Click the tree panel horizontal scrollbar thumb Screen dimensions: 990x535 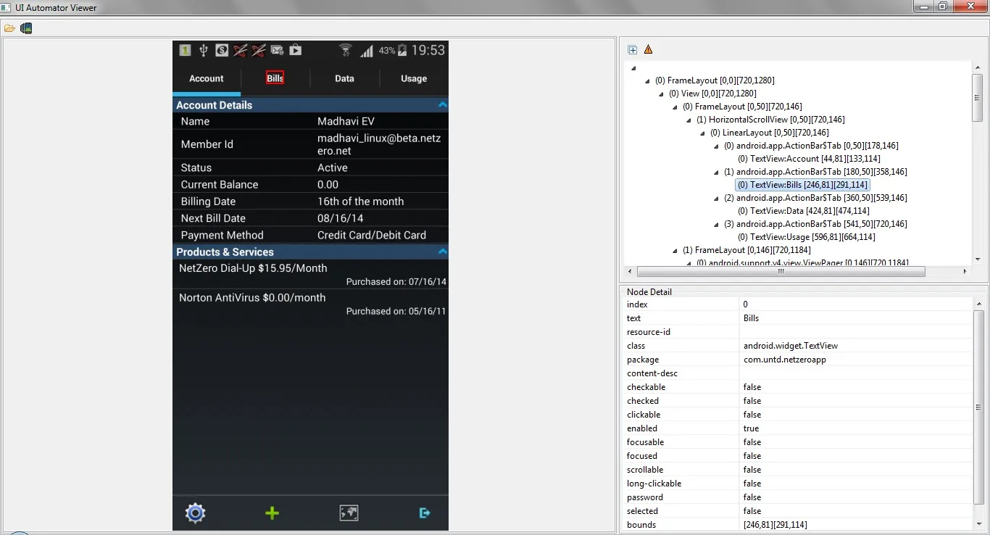click(x=781, y=272)
